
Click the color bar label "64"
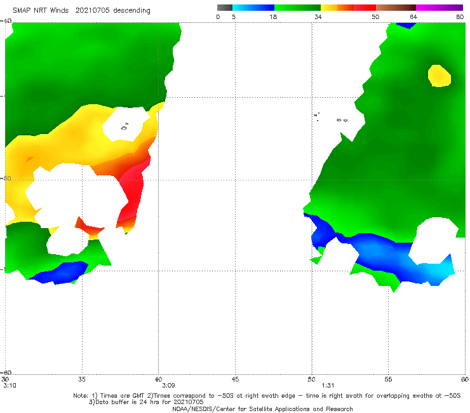click(413, 17)
